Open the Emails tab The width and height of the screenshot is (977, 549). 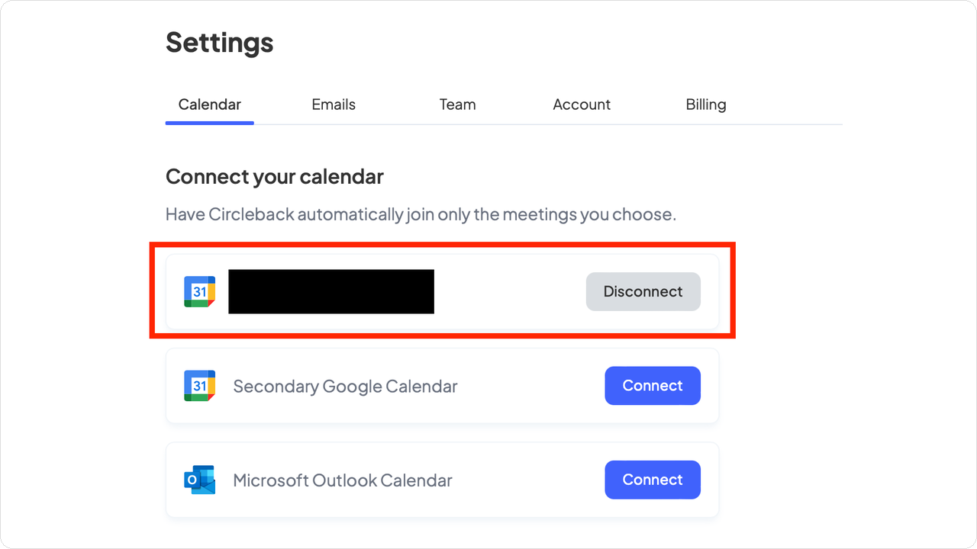[x=334, y=105]
